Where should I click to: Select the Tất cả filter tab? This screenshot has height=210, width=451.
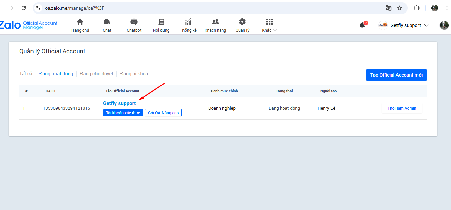click(x=26, y=74)
